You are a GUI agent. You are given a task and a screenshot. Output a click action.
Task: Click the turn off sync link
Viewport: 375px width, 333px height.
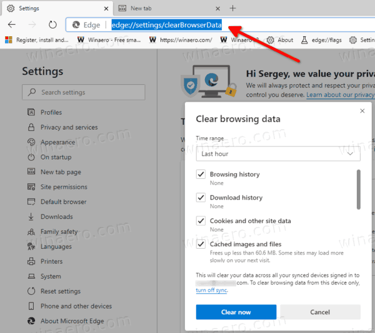[x=211, y=290]
